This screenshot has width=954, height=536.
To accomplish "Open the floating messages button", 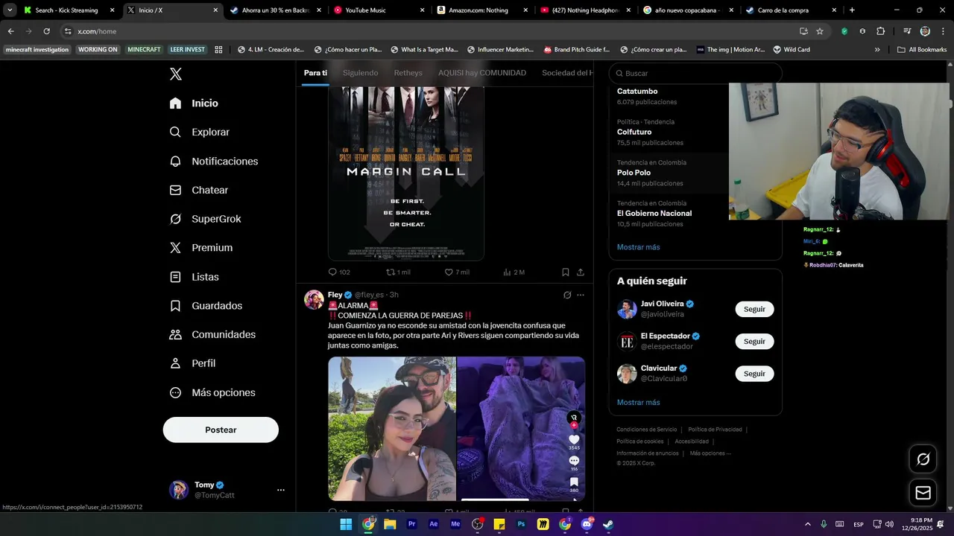I will 923,493.
